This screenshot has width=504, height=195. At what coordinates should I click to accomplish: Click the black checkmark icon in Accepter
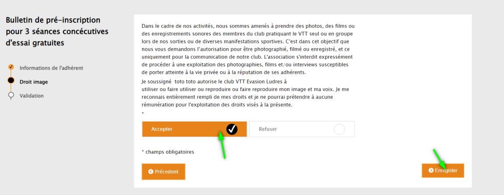[x=232, y=129]
